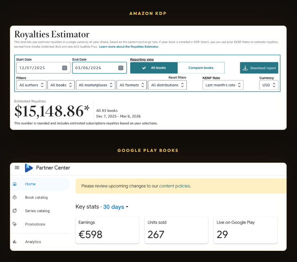Click the End Date field 03/06/2026

pyautogui.click(x=99, y=68)
